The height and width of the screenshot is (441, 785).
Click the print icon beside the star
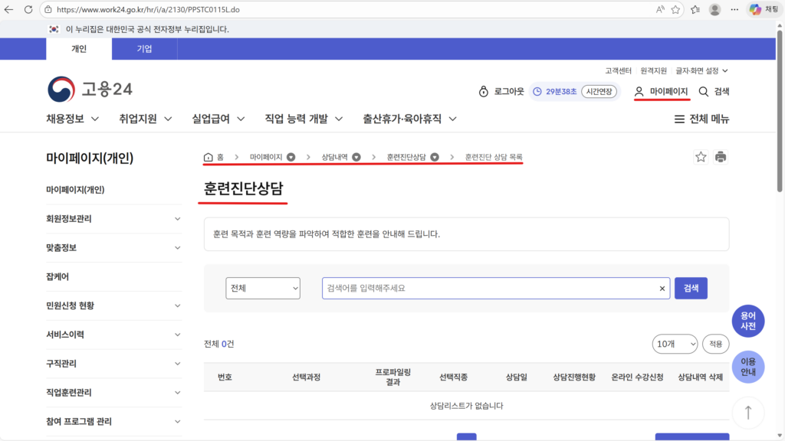[721, 156]
